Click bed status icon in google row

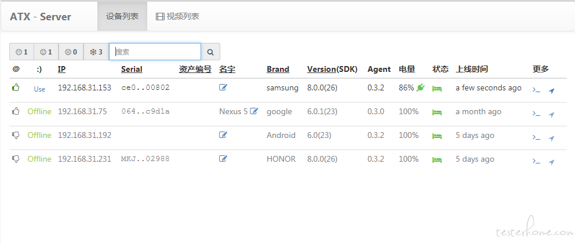tap(437, 112)
